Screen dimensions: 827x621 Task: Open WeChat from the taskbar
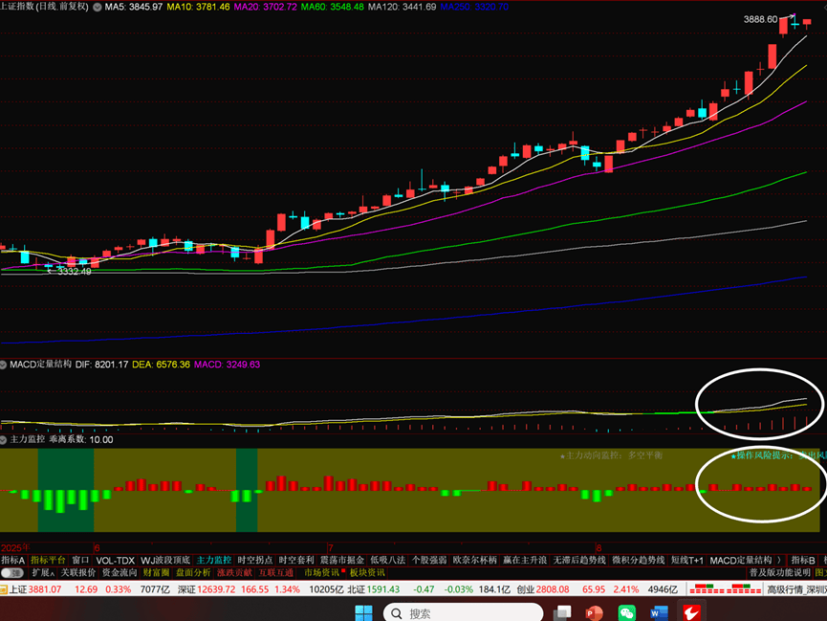627,612
